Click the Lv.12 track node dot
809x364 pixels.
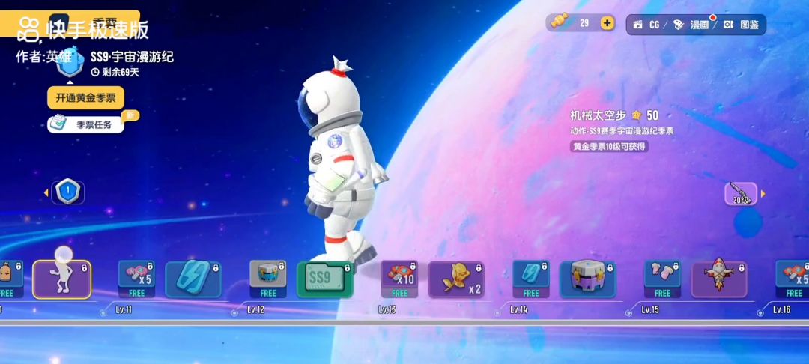pos(234,312)
